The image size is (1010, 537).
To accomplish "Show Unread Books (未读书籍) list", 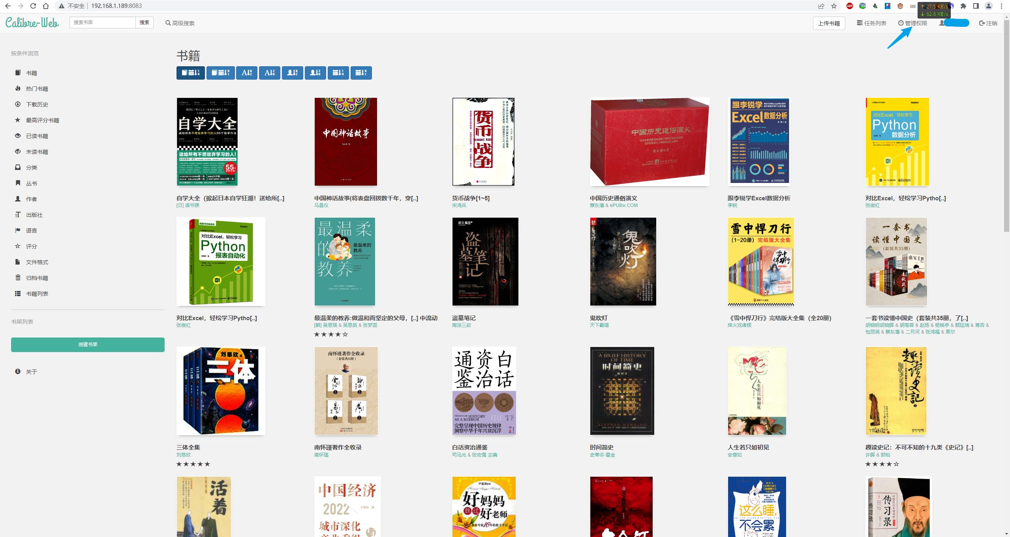I will [37, 152].
